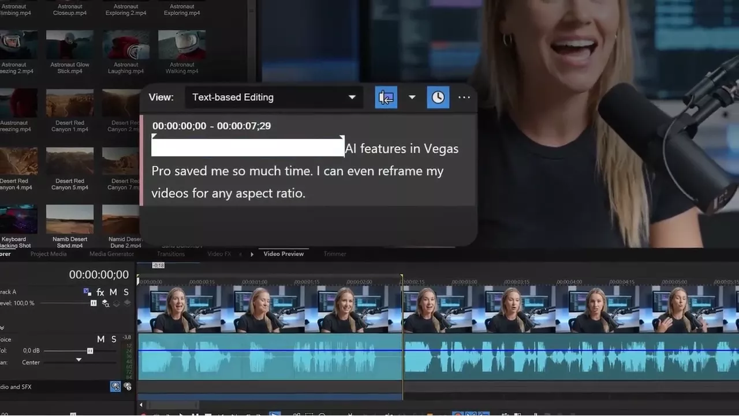Click the transcript words 'AI features in Vegas'
The image size is (739, 416).
pyautogui.click(x=402, y=148)
